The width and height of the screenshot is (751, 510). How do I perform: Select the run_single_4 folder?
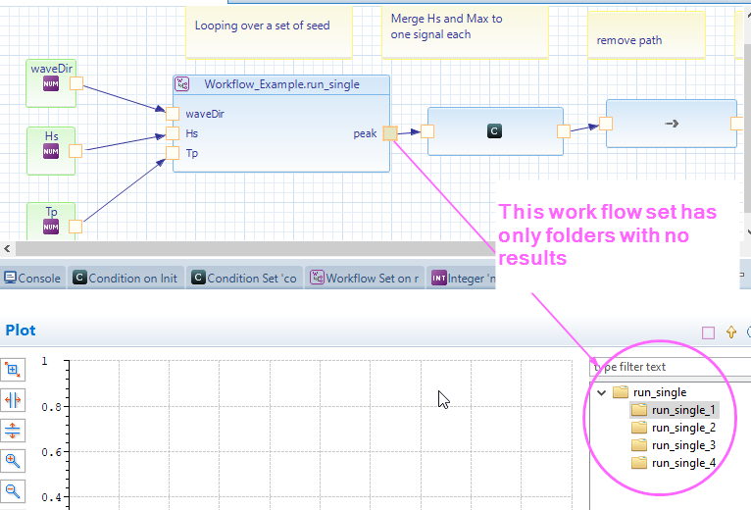click(683, 463)
